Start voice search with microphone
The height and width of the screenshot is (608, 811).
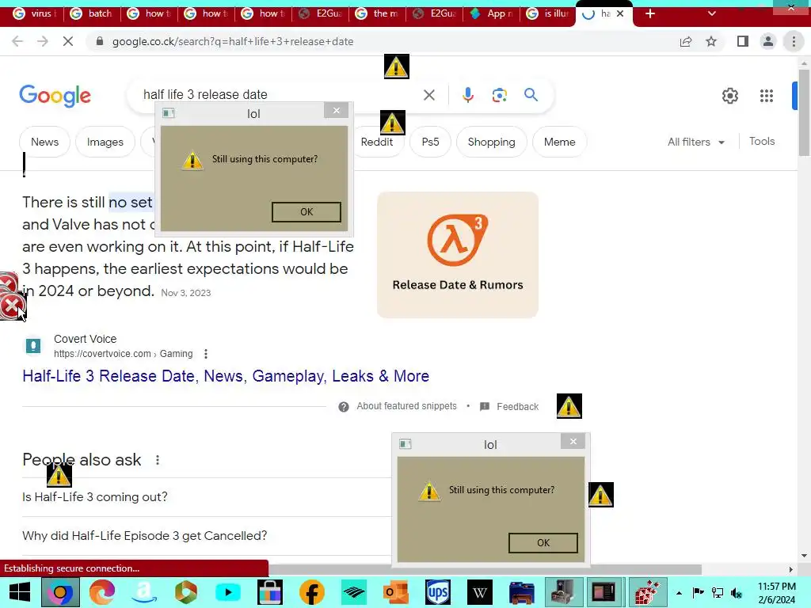467,95
